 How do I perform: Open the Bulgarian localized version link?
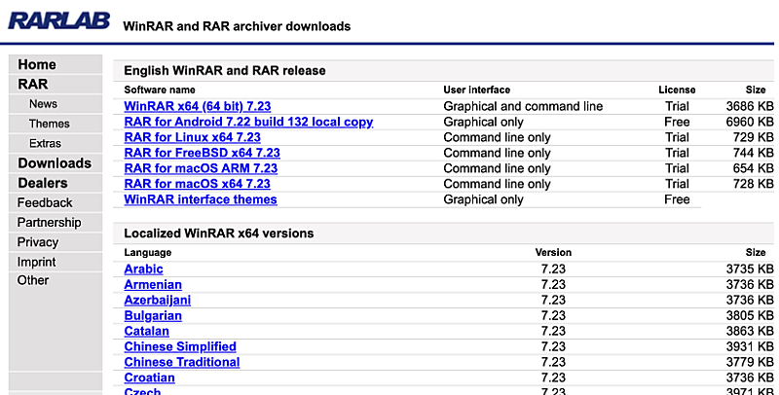click(x=153, y=315)
